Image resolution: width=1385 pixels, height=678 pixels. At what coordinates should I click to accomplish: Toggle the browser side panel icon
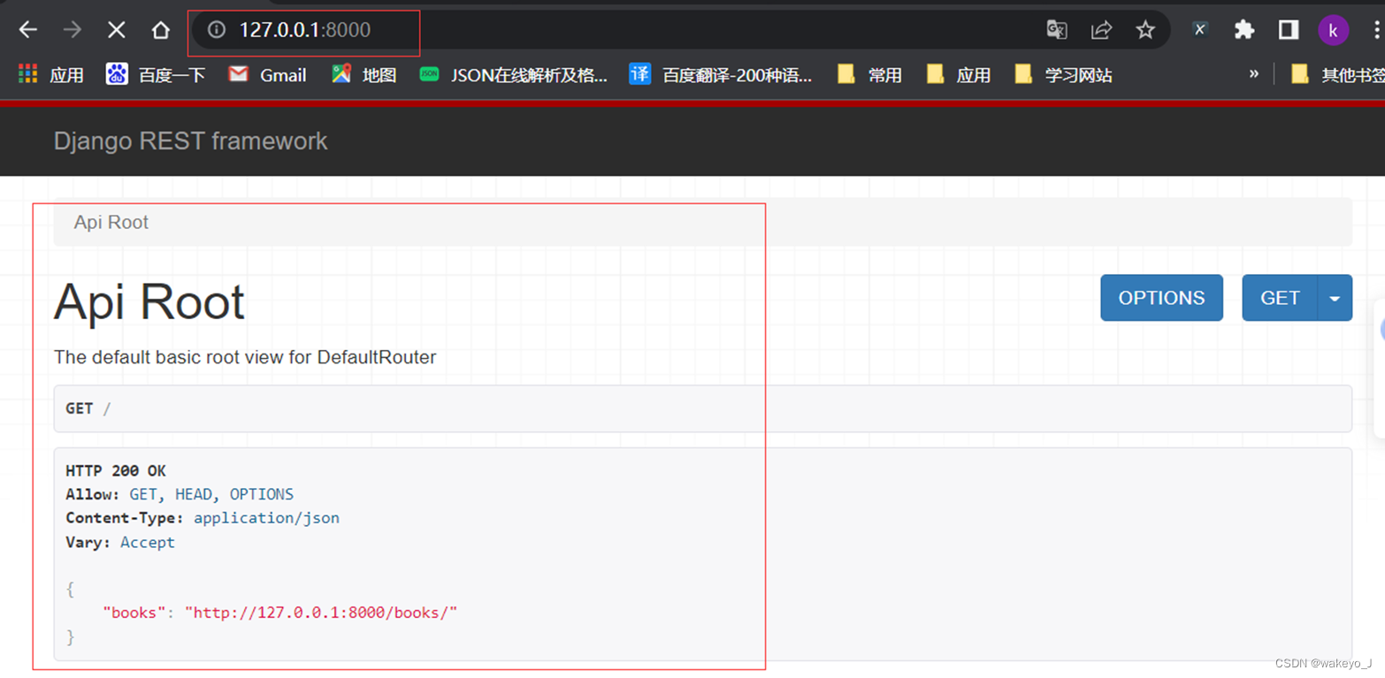[1289, 30]
